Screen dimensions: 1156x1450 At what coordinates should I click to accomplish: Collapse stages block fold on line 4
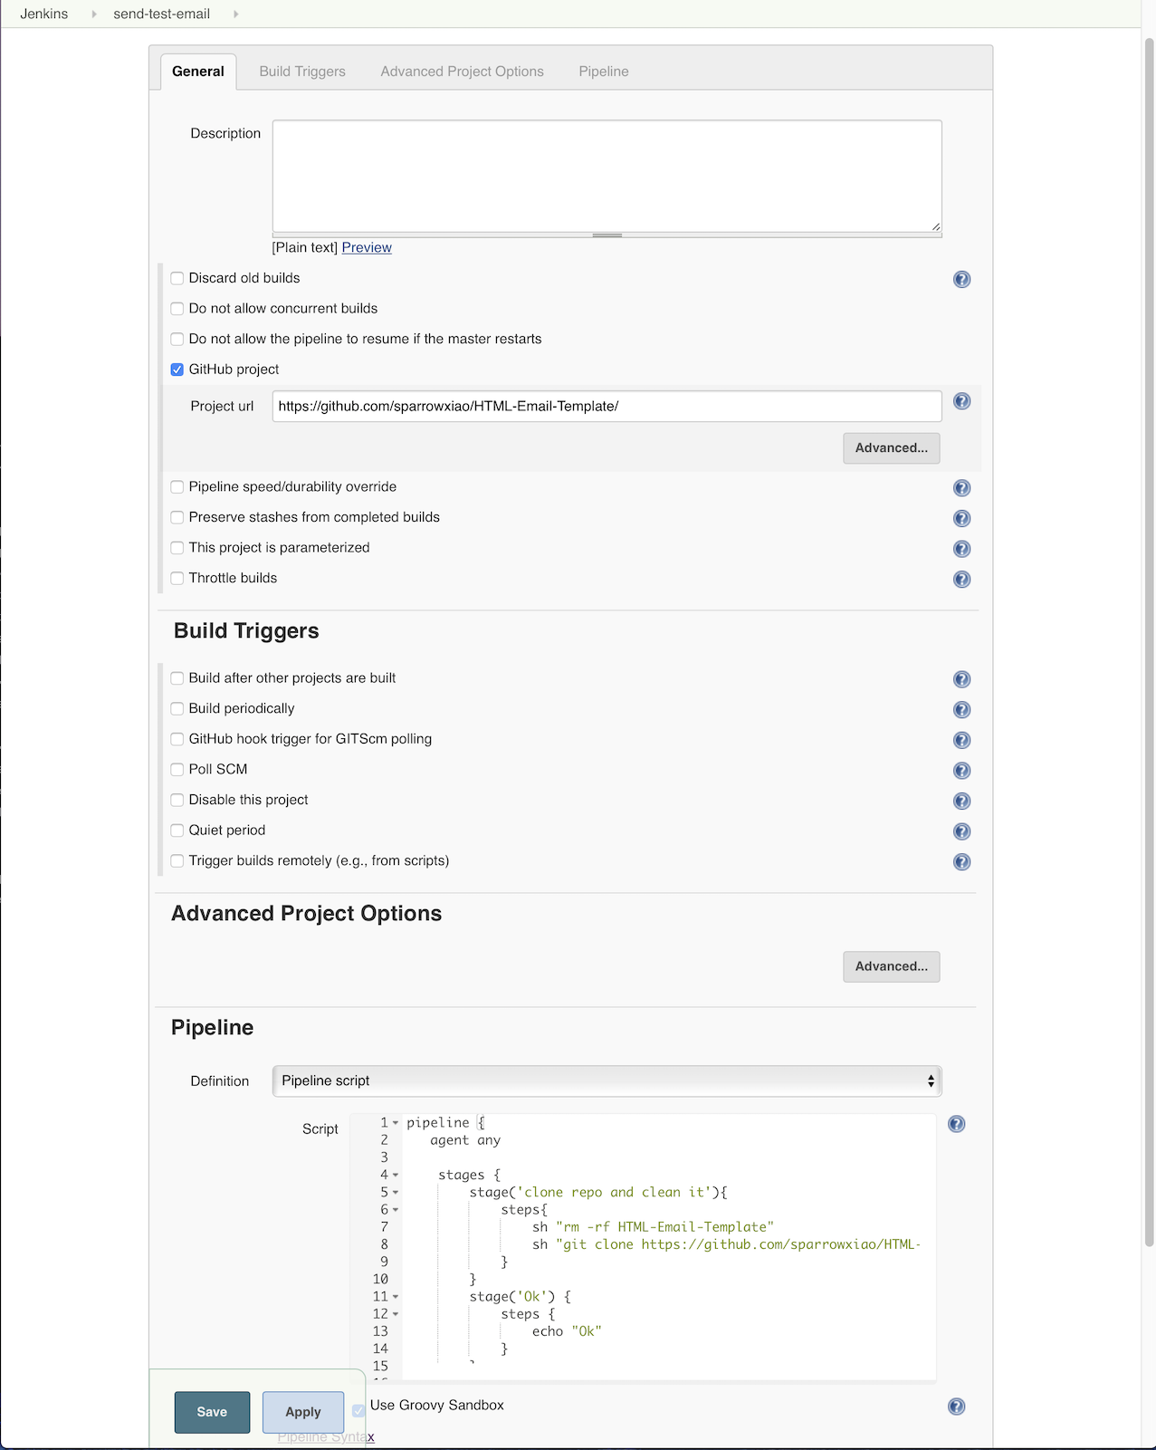tap(396, 1176)
